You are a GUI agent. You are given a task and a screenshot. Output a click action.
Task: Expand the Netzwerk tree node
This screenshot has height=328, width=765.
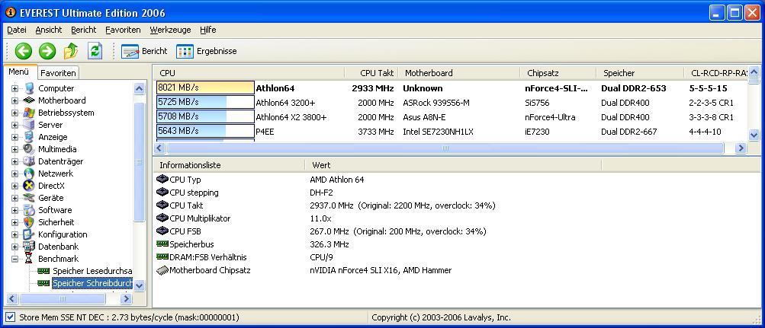[14, 174]
